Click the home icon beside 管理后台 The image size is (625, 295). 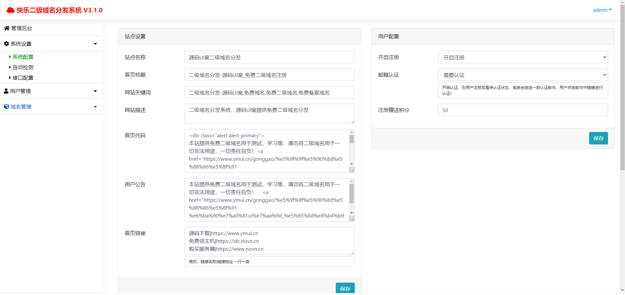click(x=7, y=28)
